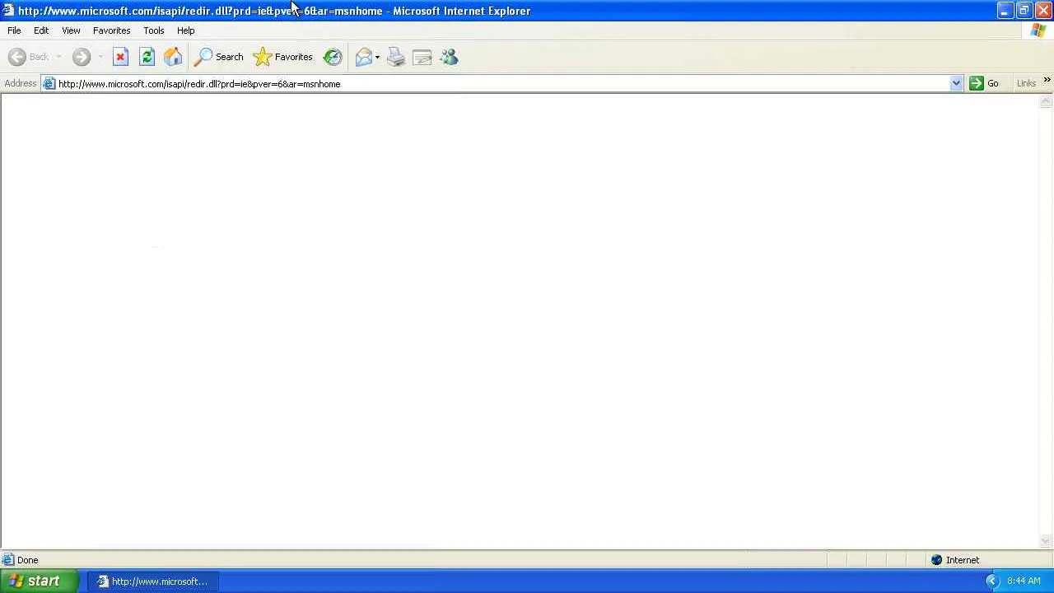Show the History pane icon
The image size is (1054, 593).
tap(333, 57)
